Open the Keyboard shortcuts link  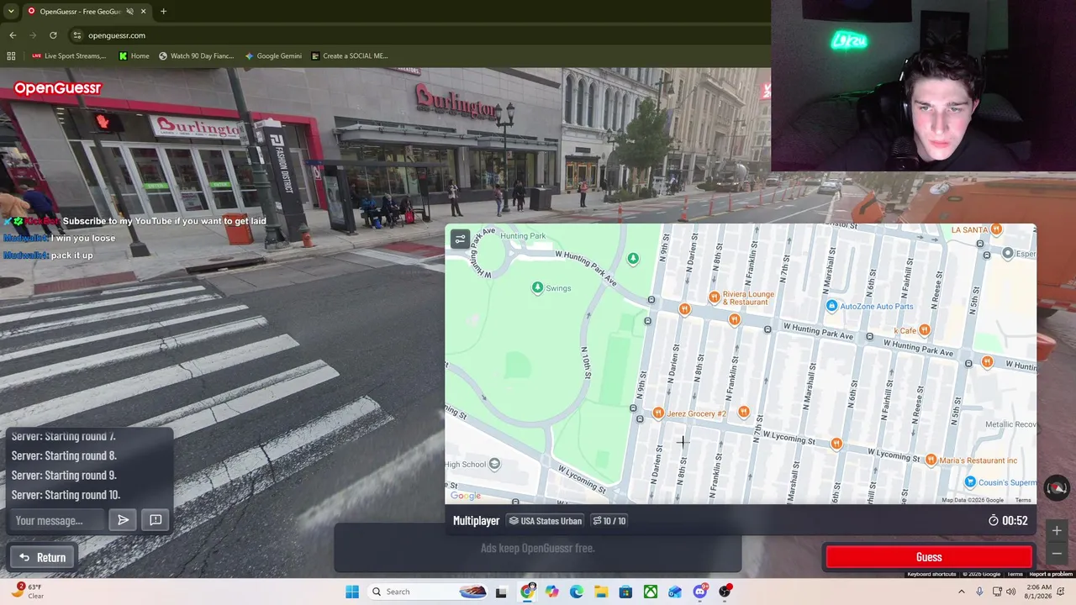[931, 574]
